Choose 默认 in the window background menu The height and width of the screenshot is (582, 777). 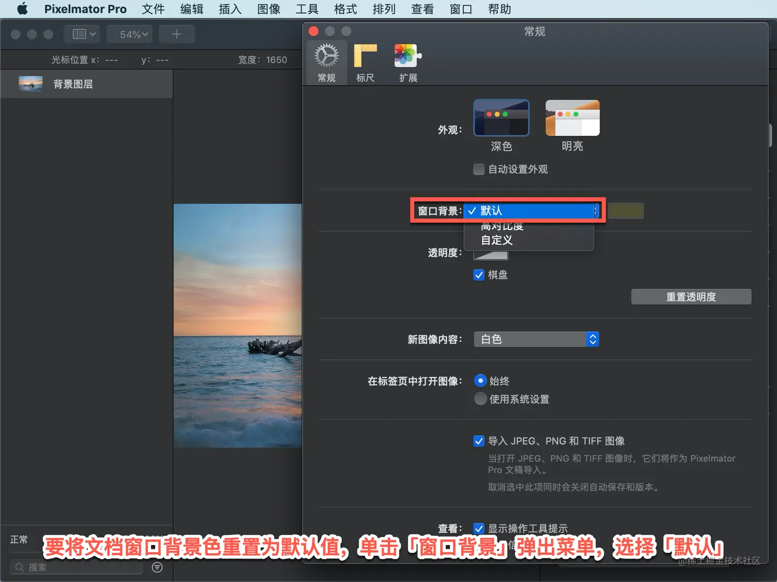coord(529,211)
